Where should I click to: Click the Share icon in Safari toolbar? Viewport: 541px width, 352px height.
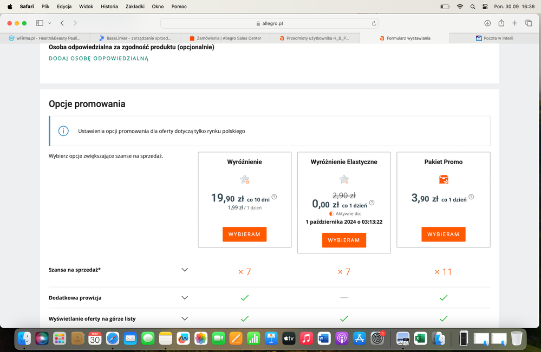point(501,23)
